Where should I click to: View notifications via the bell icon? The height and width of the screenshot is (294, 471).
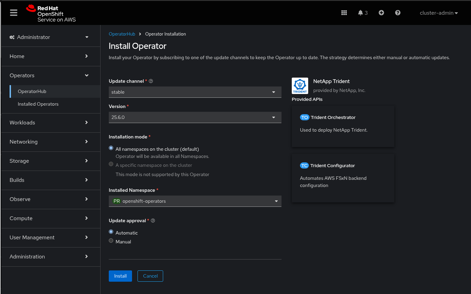(x=361, y=13)
